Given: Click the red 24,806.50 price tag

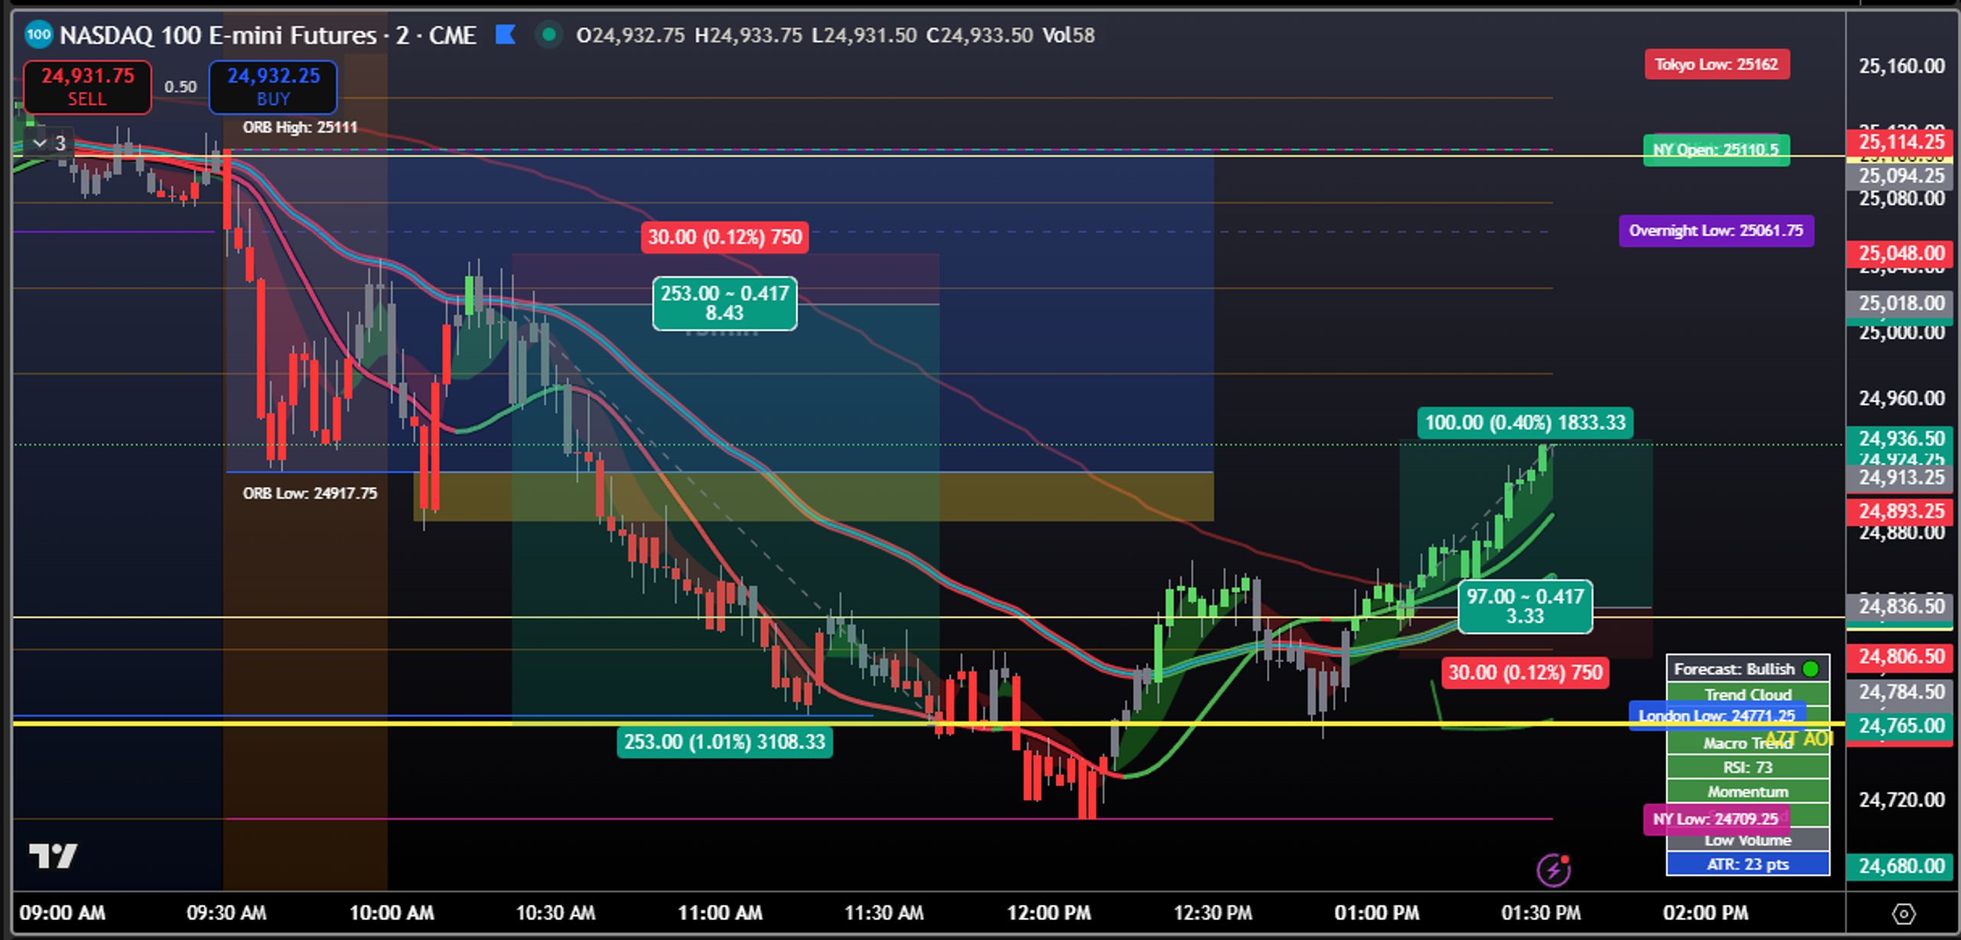Looking at the screenshot, I should [1901, 656].
